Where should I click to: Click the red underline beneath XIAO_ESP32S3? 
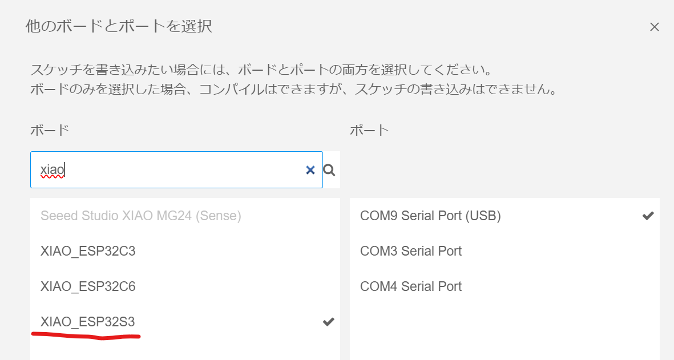tap(86, 336)
